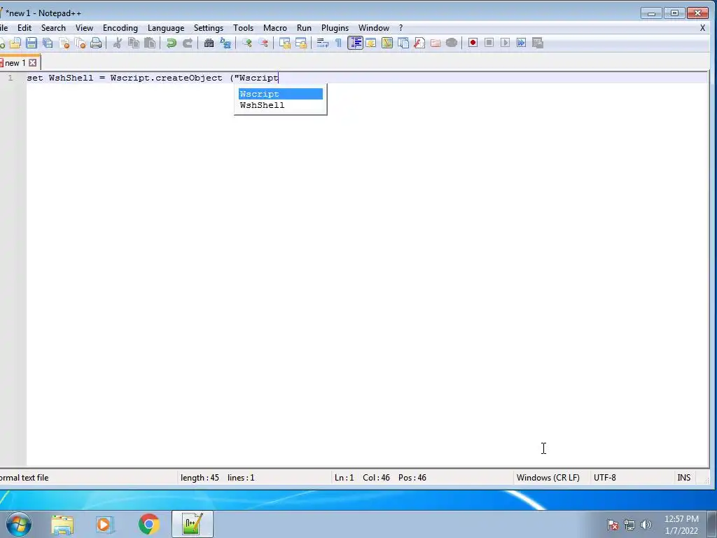Open the Plugins menu
The image size is (717, 538).
point(335,28)
